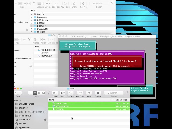Focus Search field in top Finder window
Screen dimensions: 172x129
tap(99, 3)
